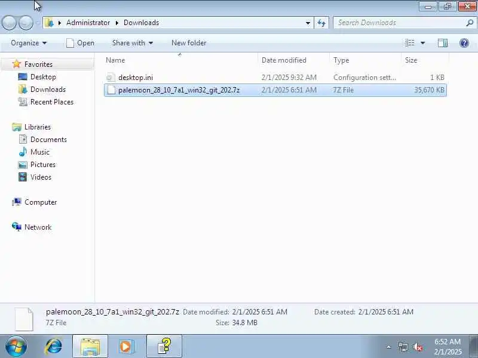This screenshot has height=358, width=478.
Task: Click the muted volume tray icon
Action: pos(418,347)
